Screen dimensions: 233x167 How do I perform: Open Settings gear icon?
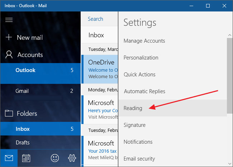coord(72,158)
